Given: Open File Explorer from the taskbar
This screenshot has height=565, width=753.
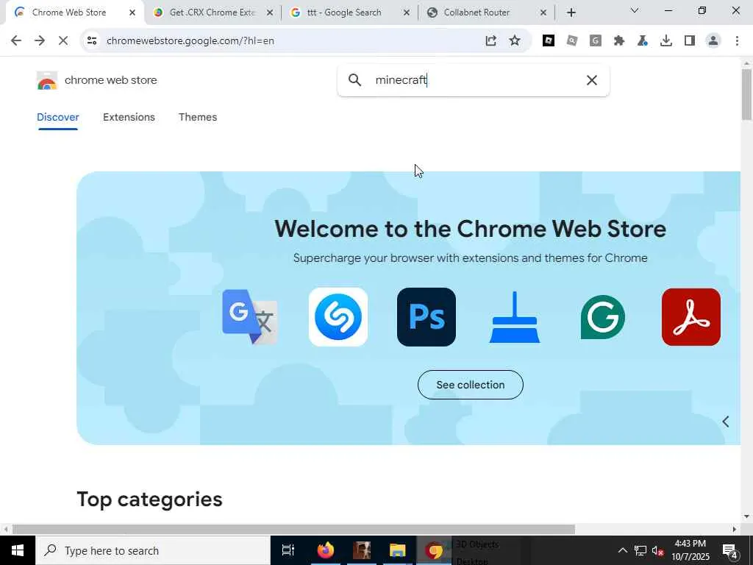Looking at the screenshot, I should (398, 550).
